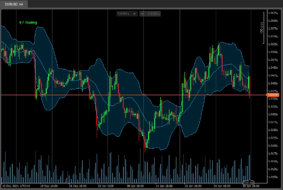Click the 1.0575 price axis label
The image size is (283, 190).
click(x=273, y=28)
